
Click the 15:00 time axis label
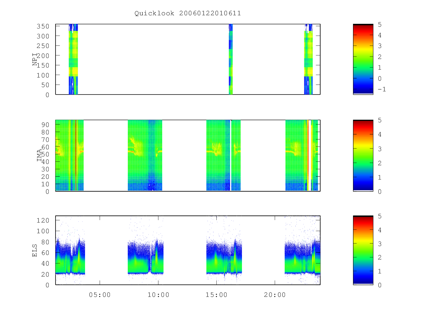[x=216, y=295]
